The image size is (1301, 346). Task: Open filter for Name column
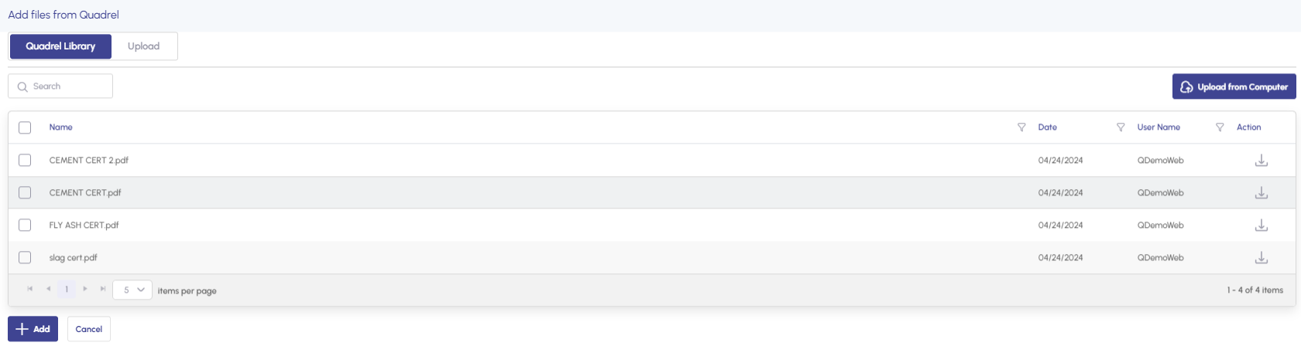click(1021, 127)
